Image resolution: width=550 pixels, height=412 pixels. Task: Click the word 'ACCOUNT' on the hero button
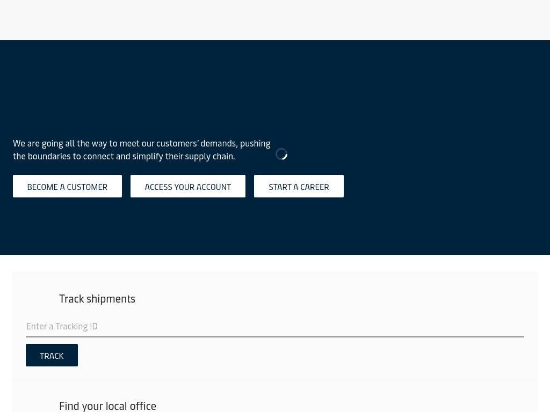click(x=214, y=187)
